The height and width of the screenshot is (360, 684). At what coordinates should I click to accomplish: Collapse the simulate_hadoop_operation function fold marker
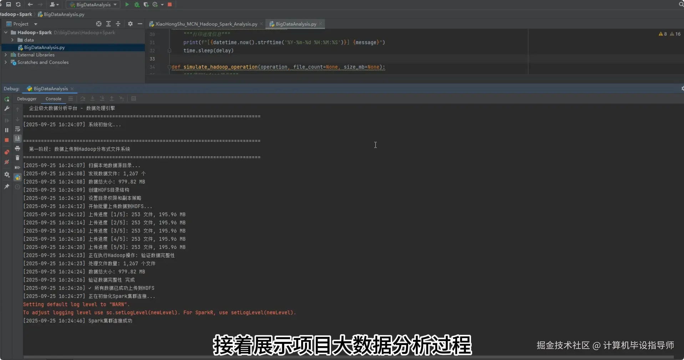169,67
